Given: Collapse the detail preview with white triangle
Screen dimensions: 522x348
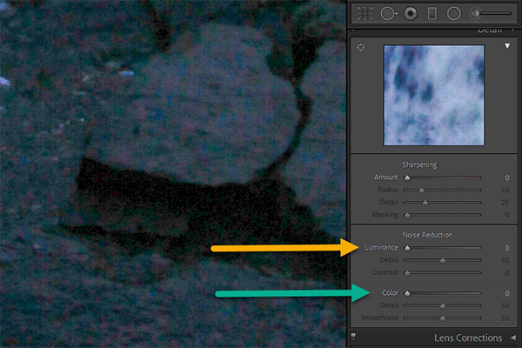Looking at the screenshot, I should coord(507,47).
